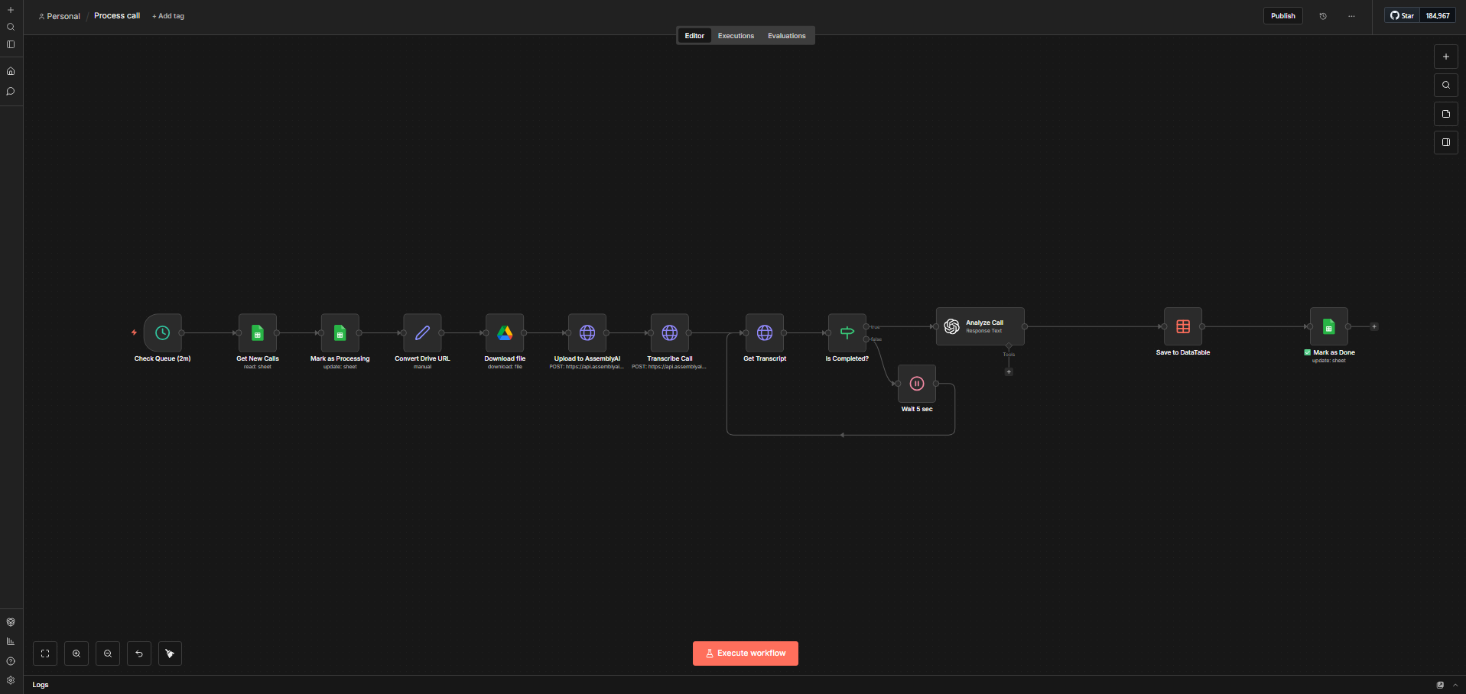
Task: Click the trigger lightning bolt icon
Action: click(x=135, y=332)
